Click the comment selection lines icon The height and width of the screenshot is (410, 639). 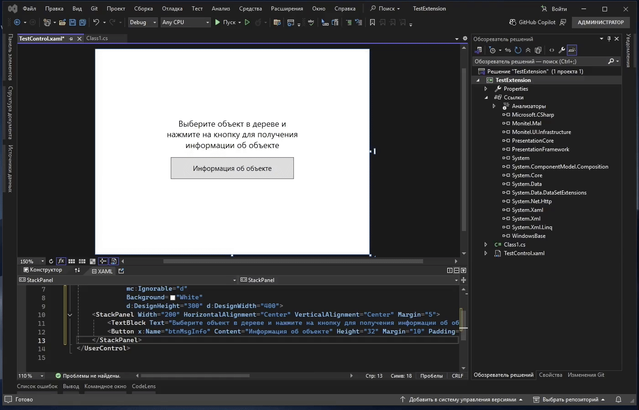pos(349,22)
